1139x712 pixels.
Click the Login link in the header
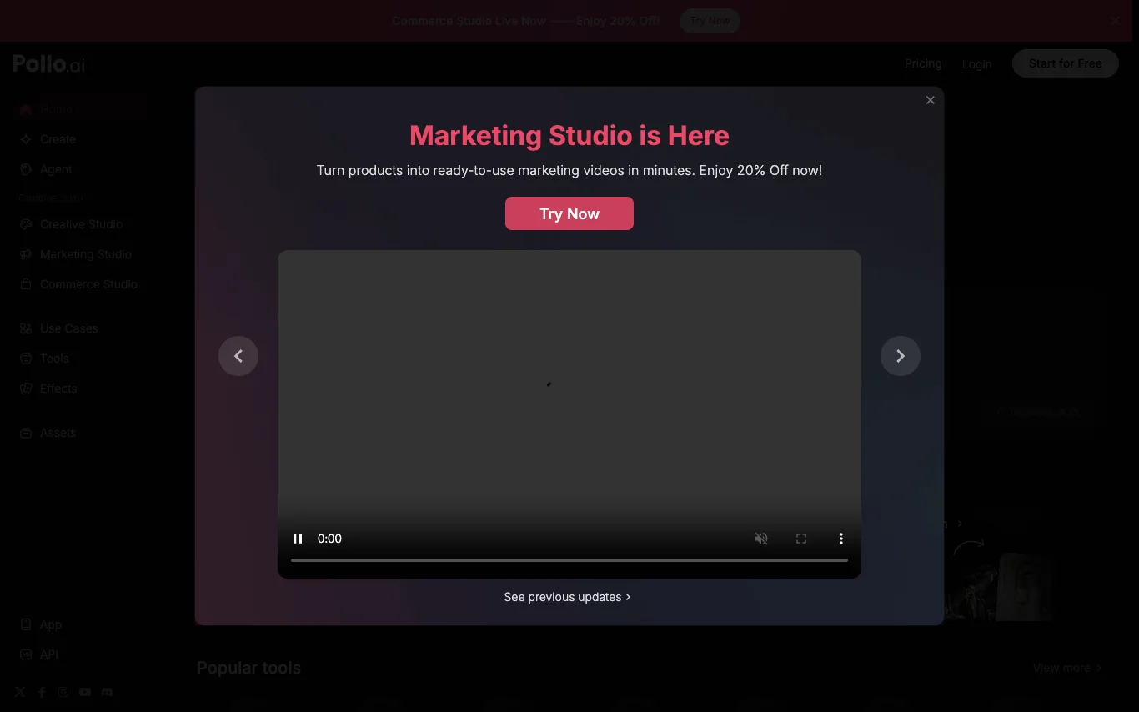click(x=976, y=63)
